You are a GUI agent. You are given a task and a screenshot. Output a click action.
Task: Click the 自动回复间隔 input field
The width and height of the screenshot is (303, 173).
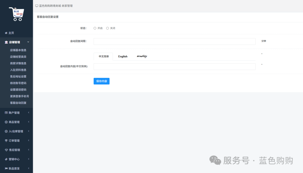point(174,41)
